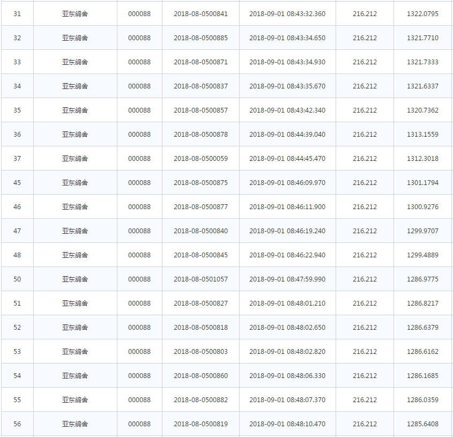
Task: Select ring number 2018-08-0500885
Action: tap(200, 38)
